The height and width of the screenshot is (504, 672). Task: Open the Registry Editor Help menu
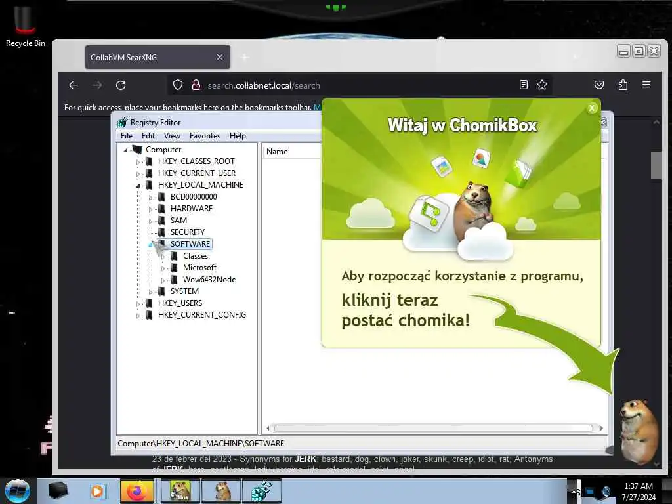pos(238,136)
